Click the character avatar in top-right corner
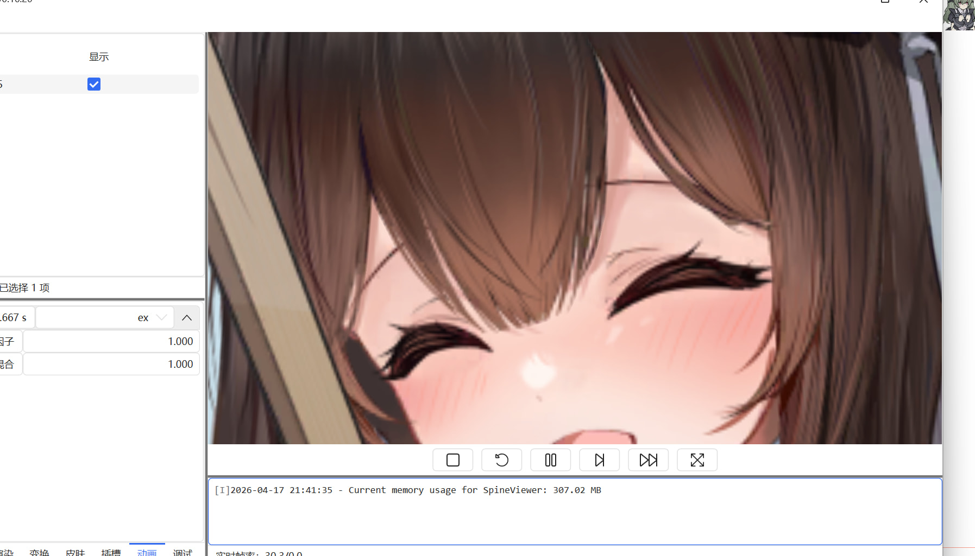Viewport: 975px width, 556px height. coord(959,15)
